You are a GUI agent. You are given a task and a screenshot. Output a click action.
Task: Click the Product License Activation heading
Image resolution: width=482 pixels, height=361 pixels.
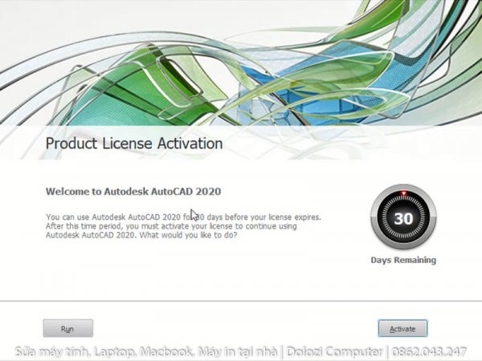(134, 144)
